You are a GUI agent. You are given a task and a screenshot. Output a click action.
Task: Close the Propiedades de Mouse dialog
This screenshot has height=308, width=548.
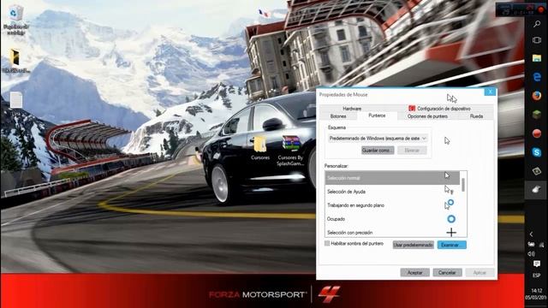click(490, 92)
